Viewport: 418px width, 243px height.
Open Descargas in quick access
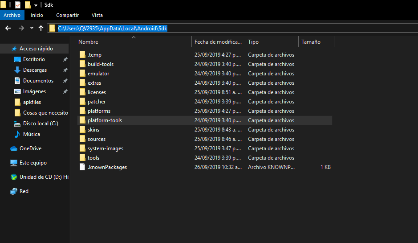tap(35, 70)
